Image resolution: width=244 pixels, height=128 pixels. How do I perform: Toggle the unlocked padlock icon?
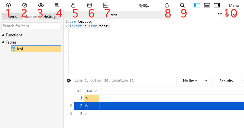[x=73, y=5]
